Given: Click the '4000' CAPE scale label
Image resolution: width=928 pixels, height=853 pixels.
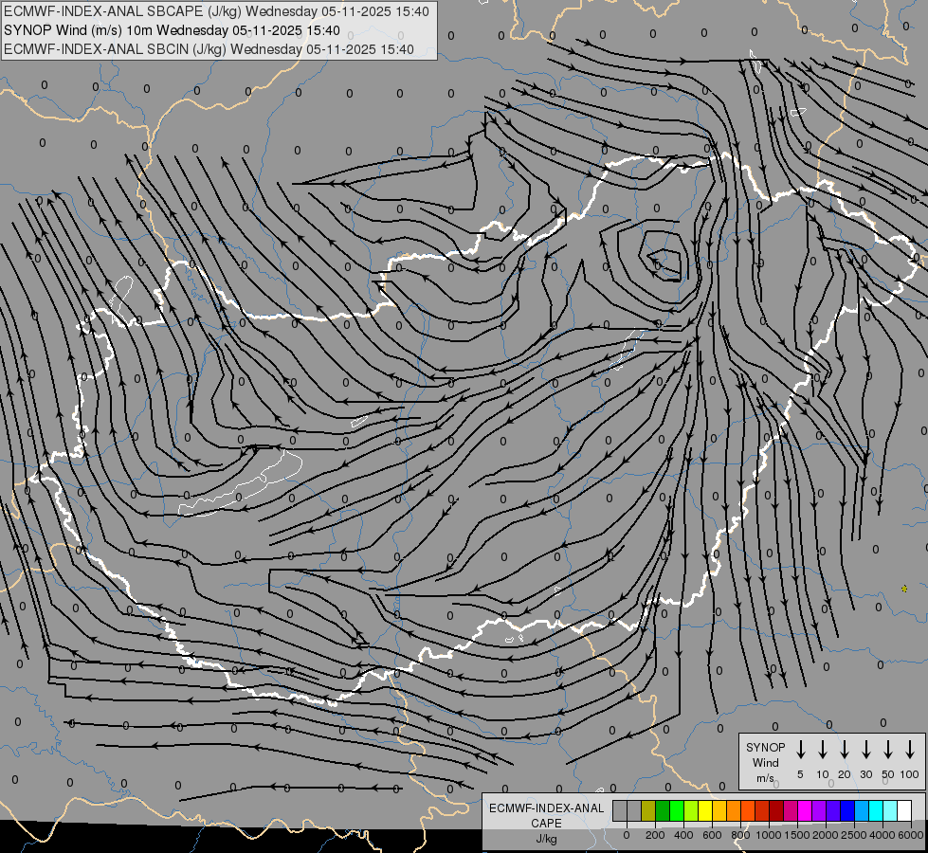Looking at the screenshot, I should point(882,835).
